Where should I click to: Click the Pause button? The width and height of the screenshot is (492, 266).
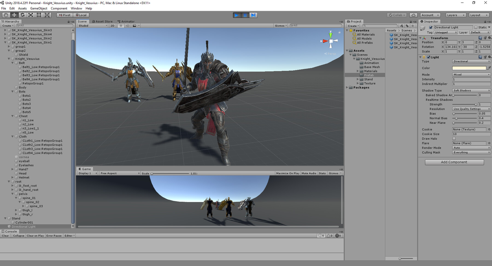click(x=245, y=15)
